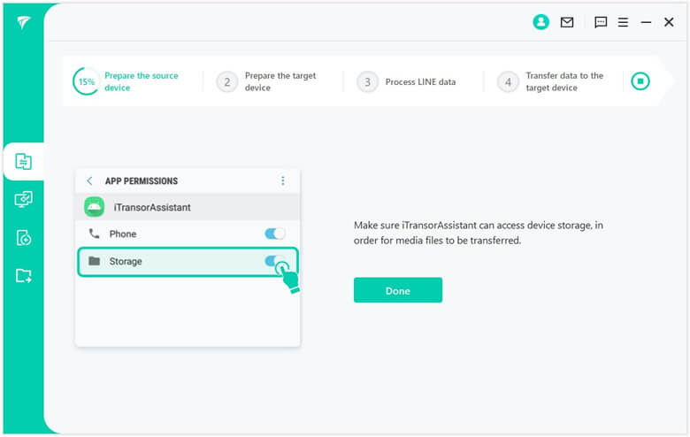The width and height of the screenshot is (690, 437).
Task: Click the Done button
Action: [398, 290]
